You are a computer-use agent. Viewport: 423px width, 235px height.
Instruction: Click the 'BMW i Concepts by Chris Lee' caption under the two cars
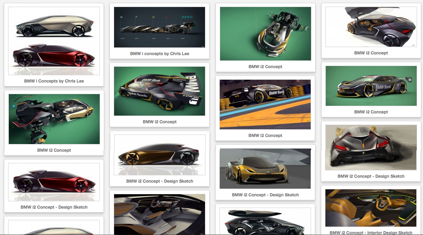(54, 81)
